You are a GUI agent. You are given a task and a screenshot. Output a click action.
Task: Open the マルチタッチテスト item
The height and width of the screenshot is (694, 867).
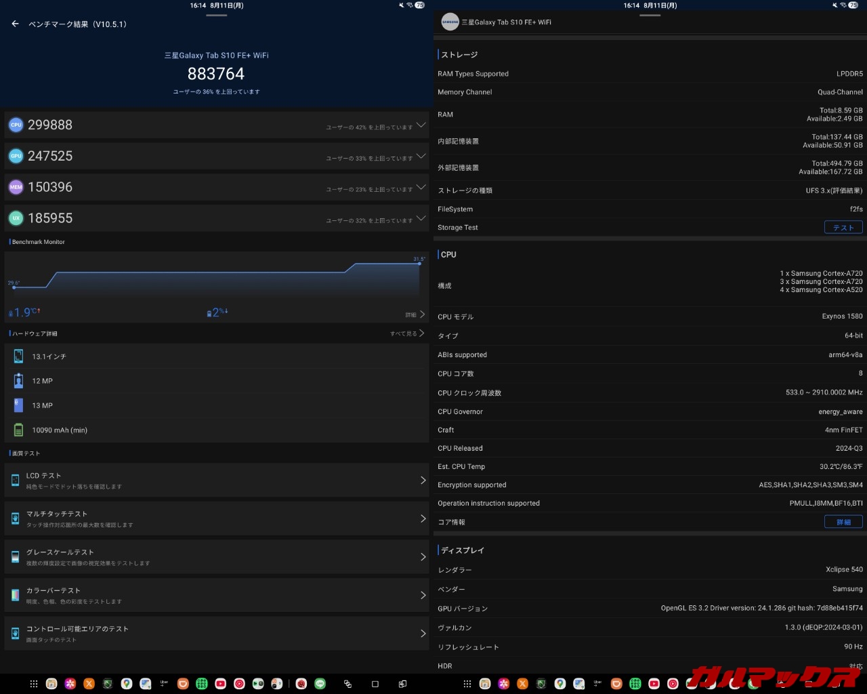(x=217, y=518)
